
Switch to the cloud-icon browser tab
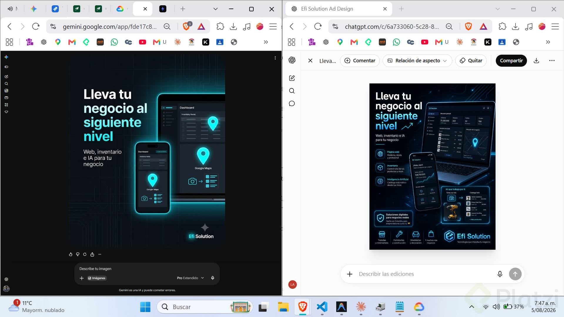click(120, 9)
